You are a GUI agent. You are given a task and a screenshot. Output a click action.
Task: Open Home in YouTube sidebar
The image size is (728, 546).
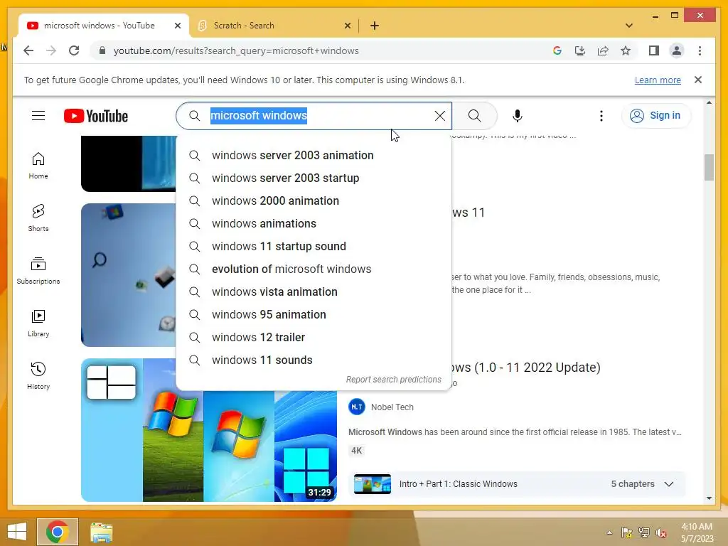(38, 166)
